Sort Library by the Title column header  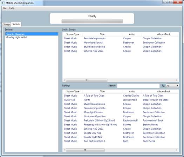click(x=102, y=91)
